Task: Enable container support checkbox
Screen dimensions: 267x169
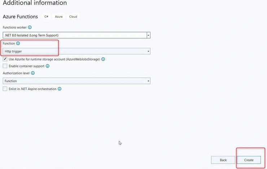Action: (x=5, y=66)
